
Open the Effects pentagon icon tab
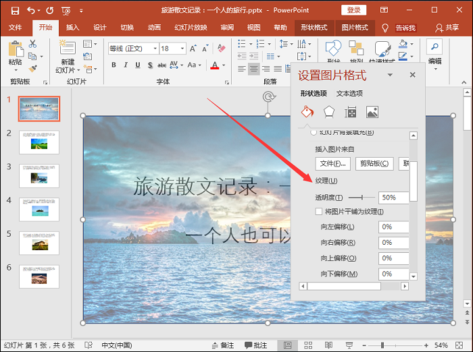[x=328, y=112]
